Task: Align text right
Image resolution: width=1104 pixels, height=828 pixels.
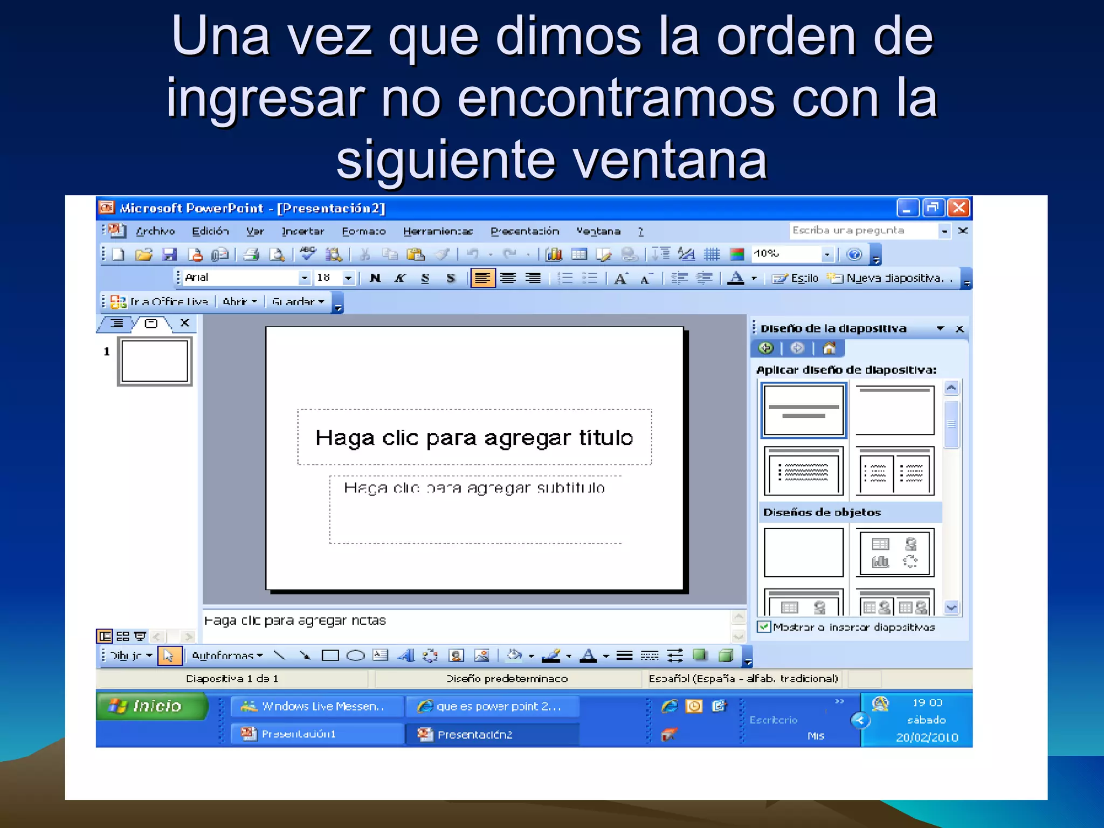Action: pyautogui.click(x=533, y=278)
